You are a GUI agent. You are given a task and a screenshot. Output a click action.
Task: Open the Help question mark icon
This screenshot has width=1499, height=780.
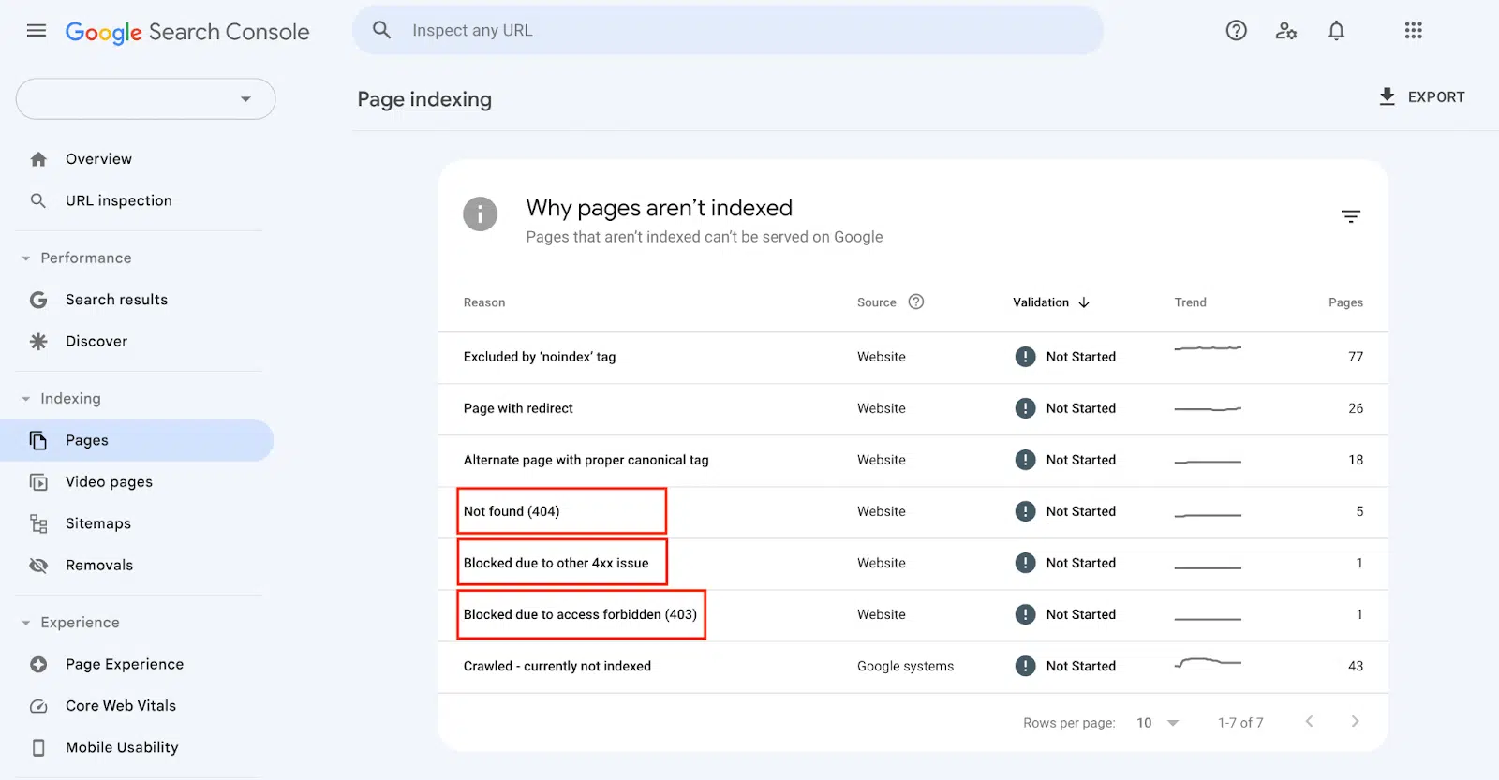1237,31
